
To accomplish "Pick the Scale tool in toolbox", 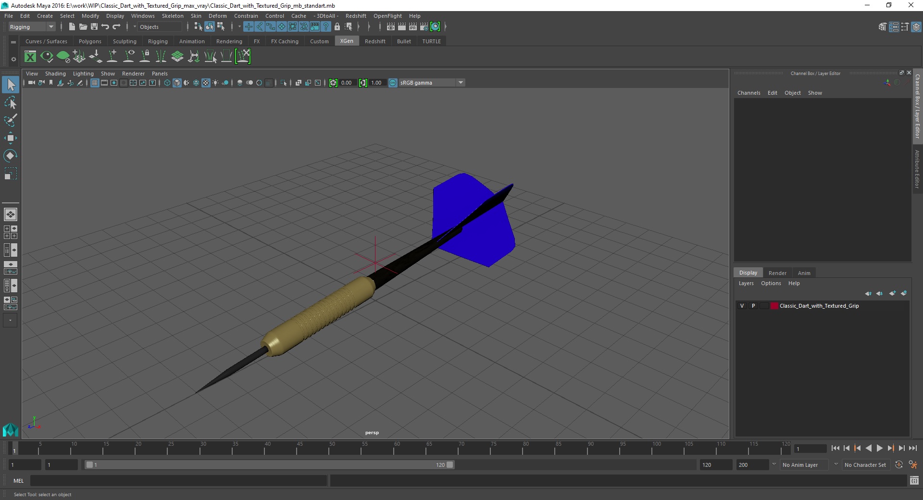I will coord(11,174).
